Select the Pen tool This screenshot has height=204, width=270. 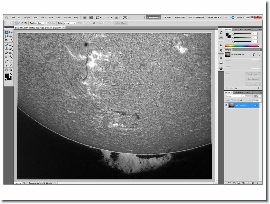pyautogui.click(x=7, y=61)
